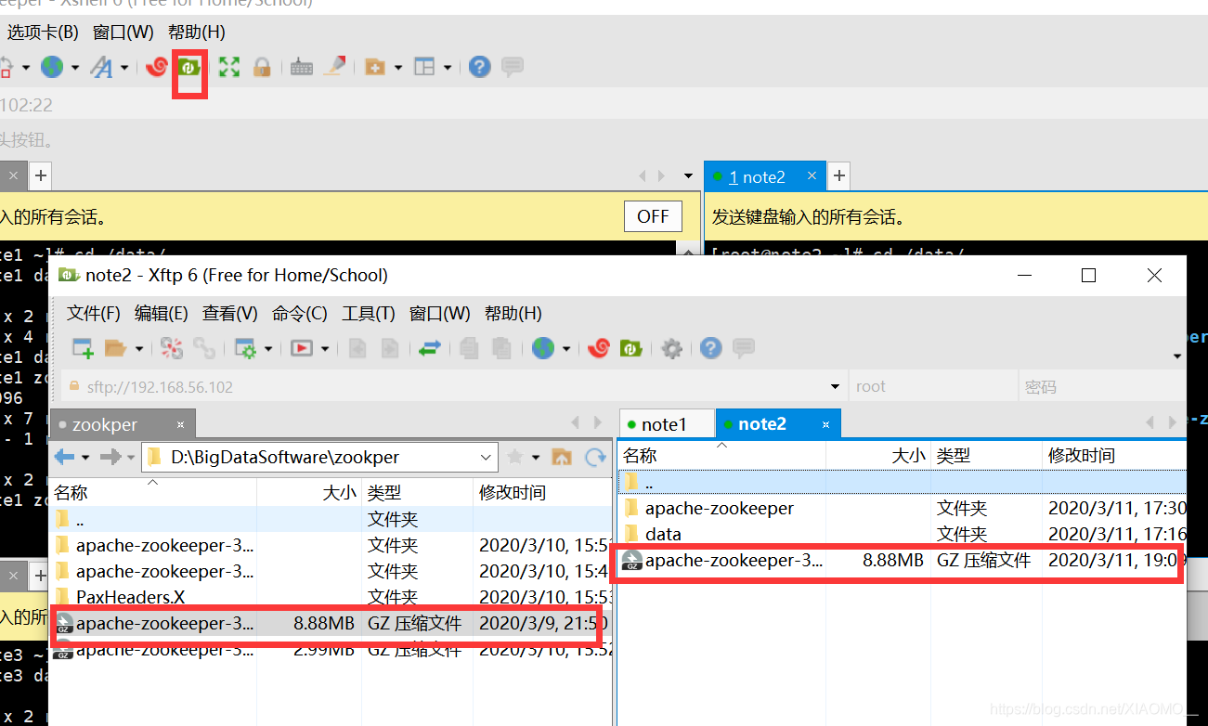Viewport: 1208px width, 726px height.
Task: Expand the favorites star dropdown in local pane
Action: (537, 457)
